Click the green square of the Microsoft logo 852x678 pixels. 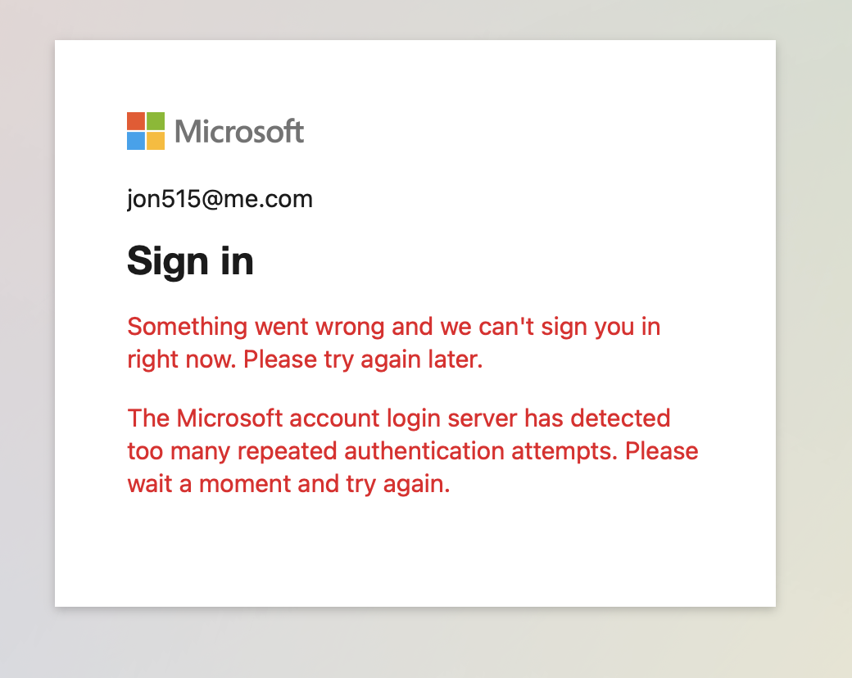tap(156, 121)
